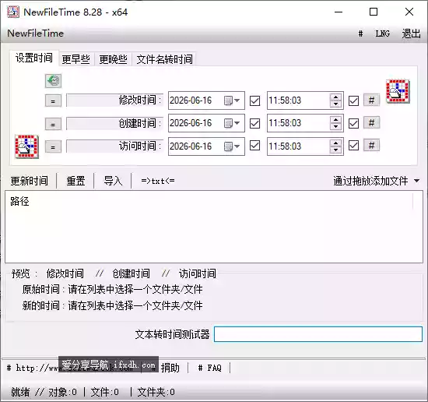This screenshot has width=428, height=402.
Task: Switch to the 文件名转时间 tab
Action: point(164,59)
